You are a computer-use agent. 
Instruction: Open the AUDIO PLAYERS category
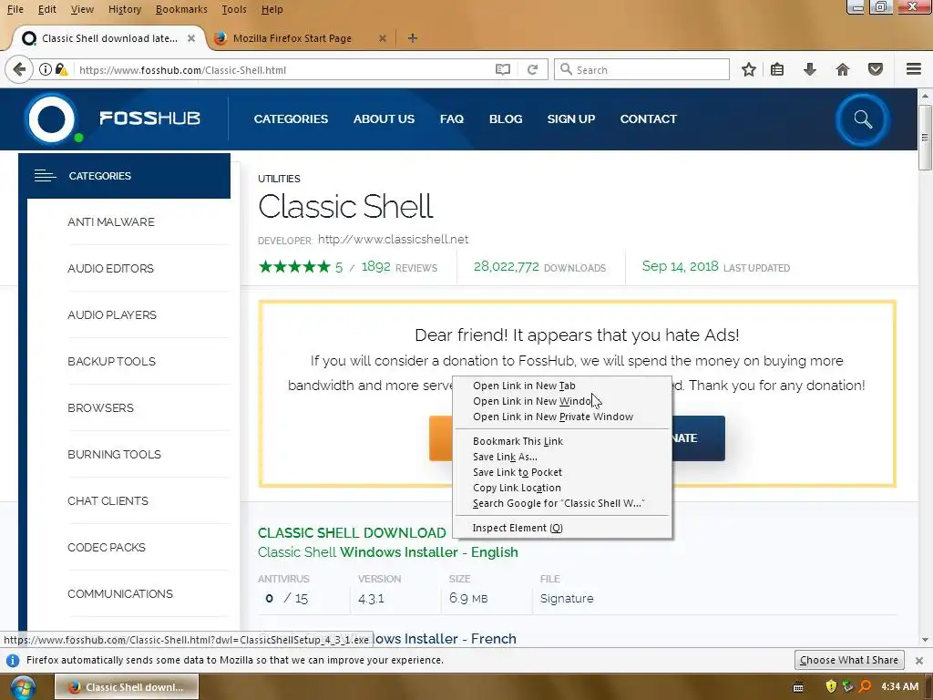(x=112, y=314)
